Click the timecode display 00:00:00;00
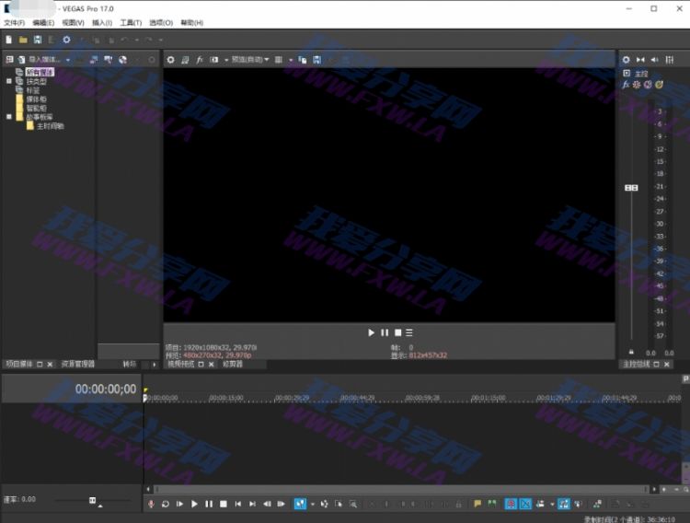 (106, 389)
